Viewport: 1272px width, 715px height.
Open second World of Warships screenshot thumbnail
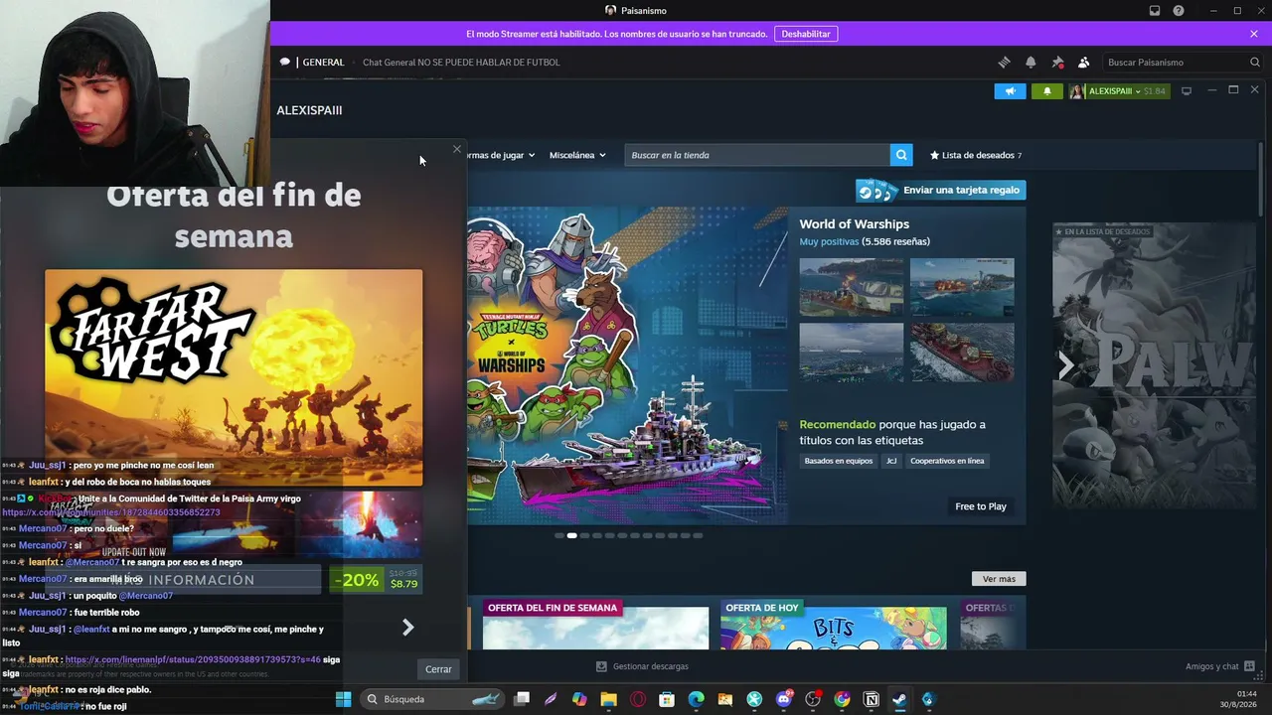962,287
